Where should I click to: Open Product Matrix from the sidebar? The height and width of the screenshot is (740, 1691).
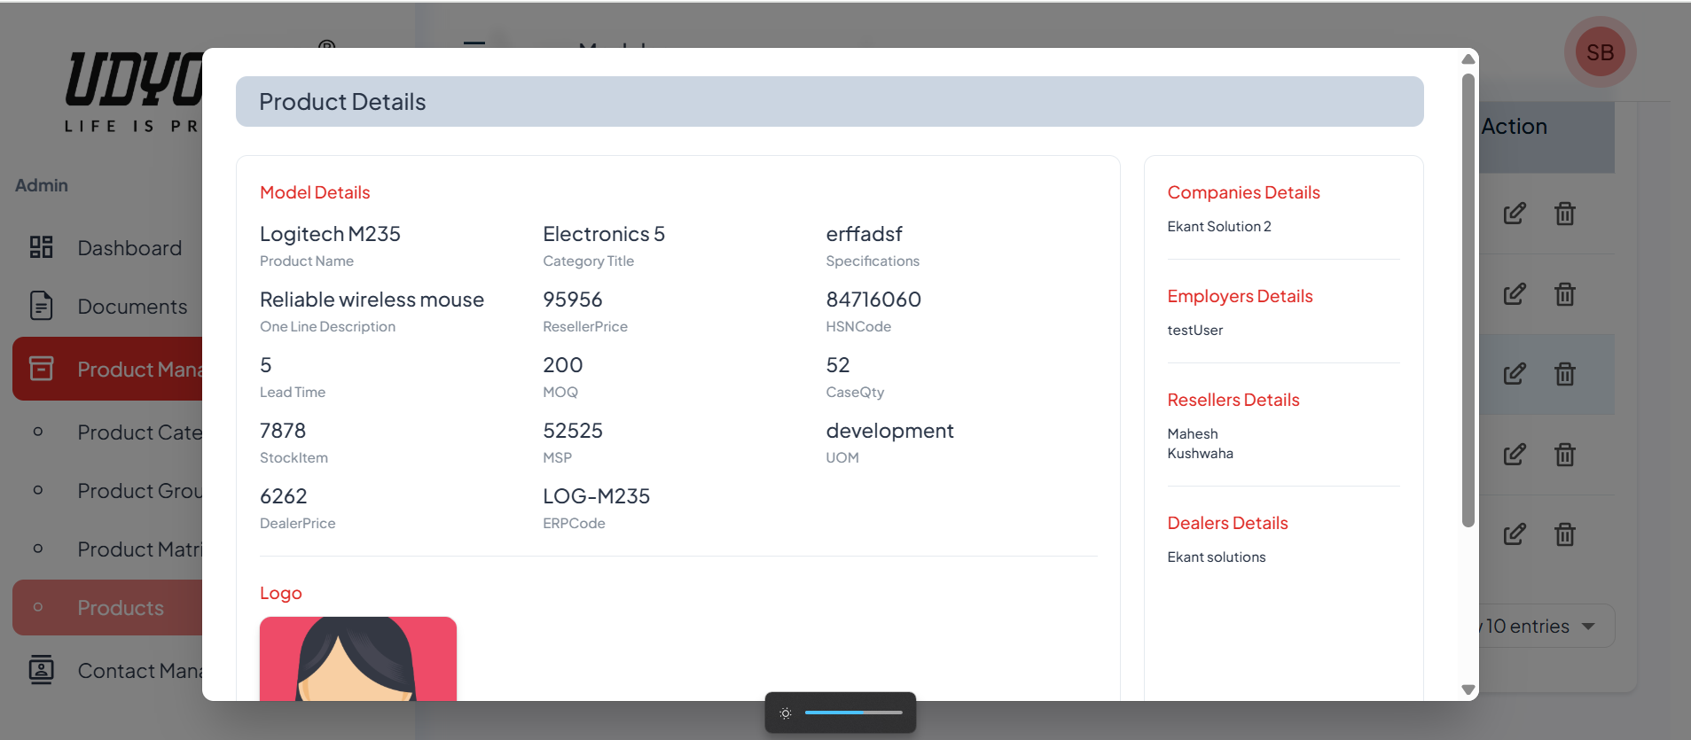coord(139,549)
